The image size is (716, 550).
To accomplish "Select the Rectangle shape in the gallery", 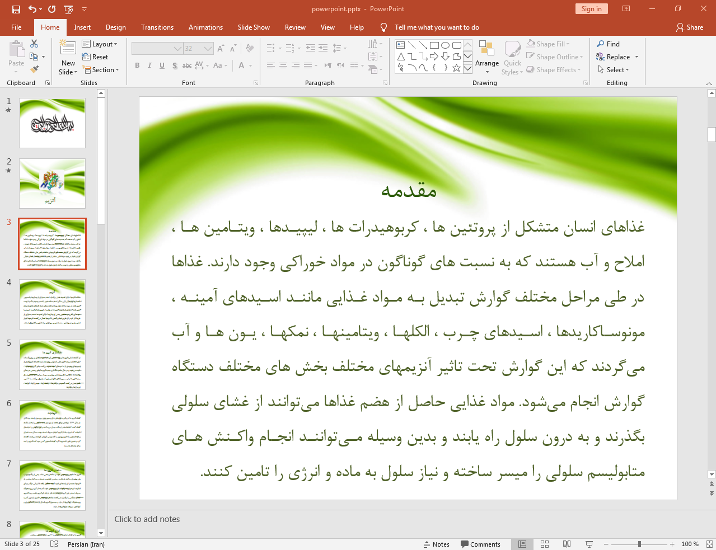I will (434, 45).
